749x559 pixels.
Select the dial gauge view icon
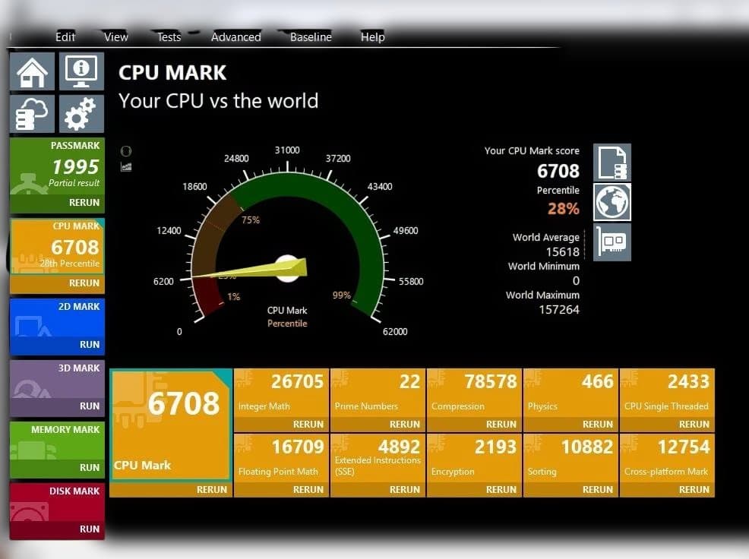126,150
